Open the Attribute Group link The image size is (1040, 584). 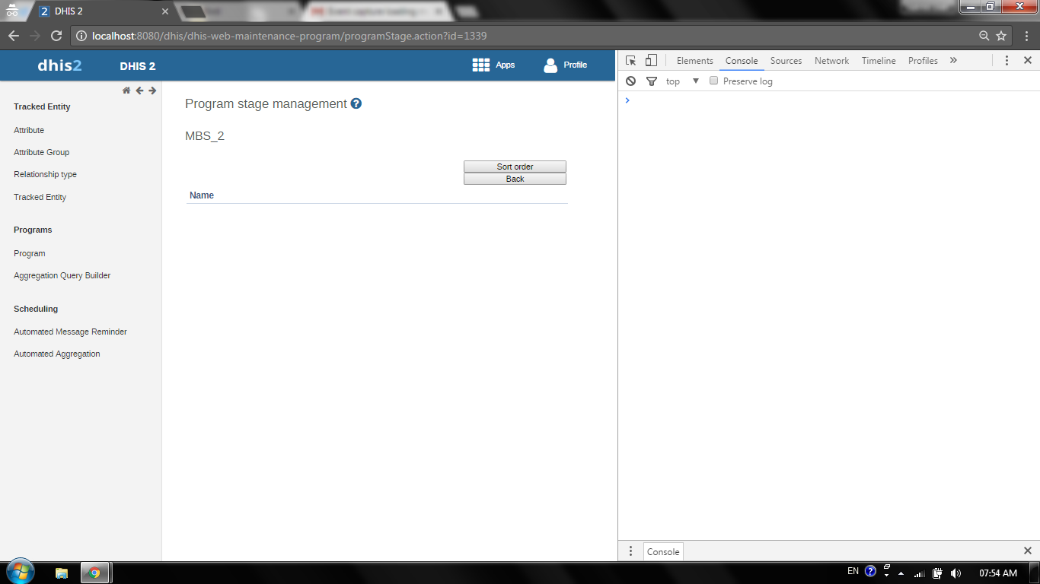coord(41,152)
